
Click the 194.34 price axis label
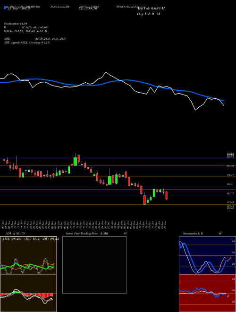(x=230, y=166)
